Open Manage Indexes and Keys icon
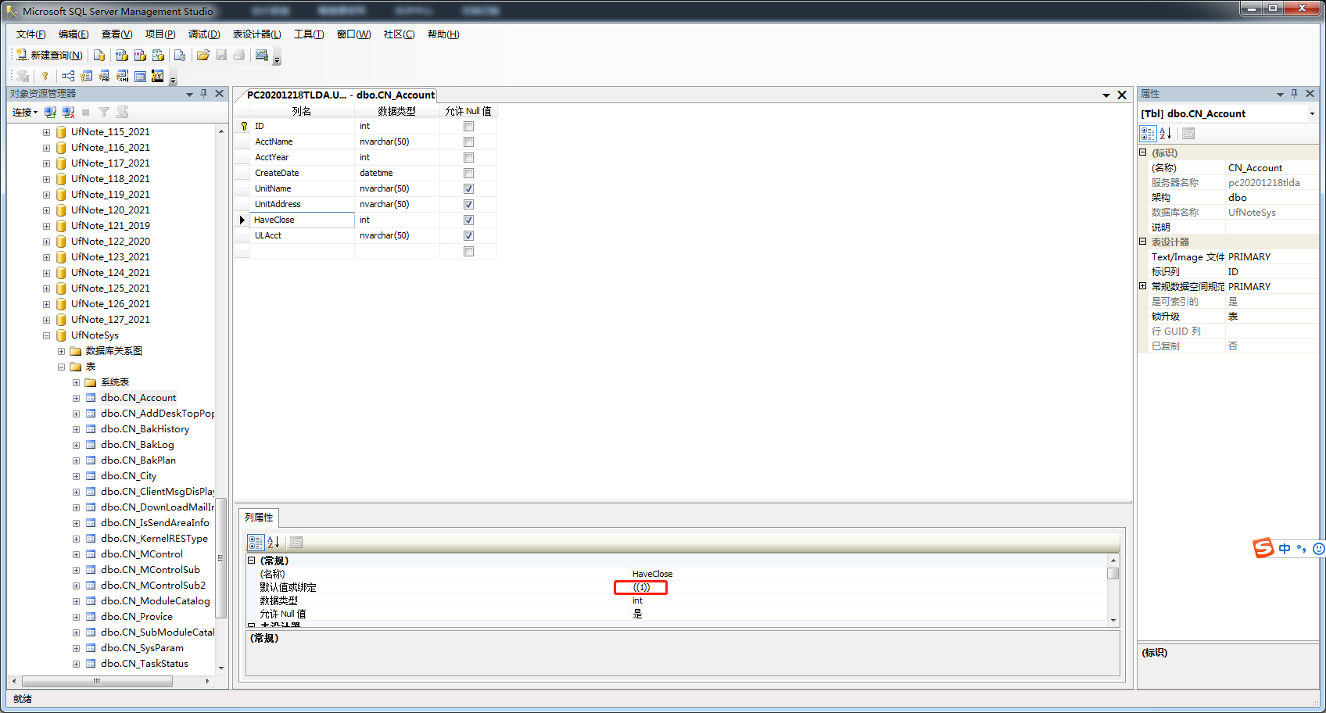 (87, 76)
